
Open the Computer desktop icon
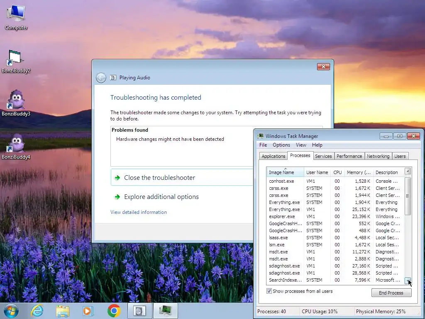[x=16, y=17]
